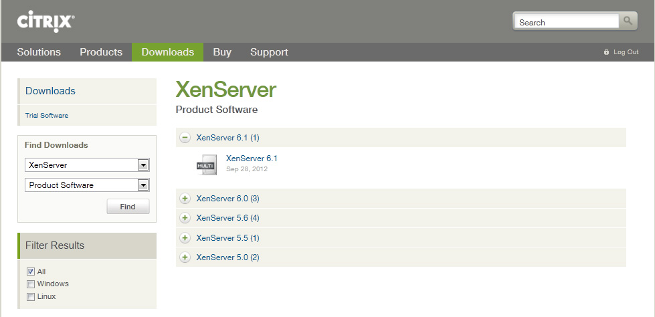Image resolution: width=655 pixels, height=317 pixels.
Task: Click the search magnifier icon
Action: 628,21
